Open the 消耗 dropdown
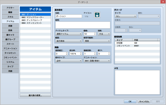Screen dimensions: 166x105 tap(104, 34)
